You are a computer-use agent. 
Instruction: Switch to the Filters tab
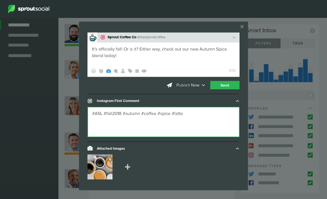click(x=263, y=43)
